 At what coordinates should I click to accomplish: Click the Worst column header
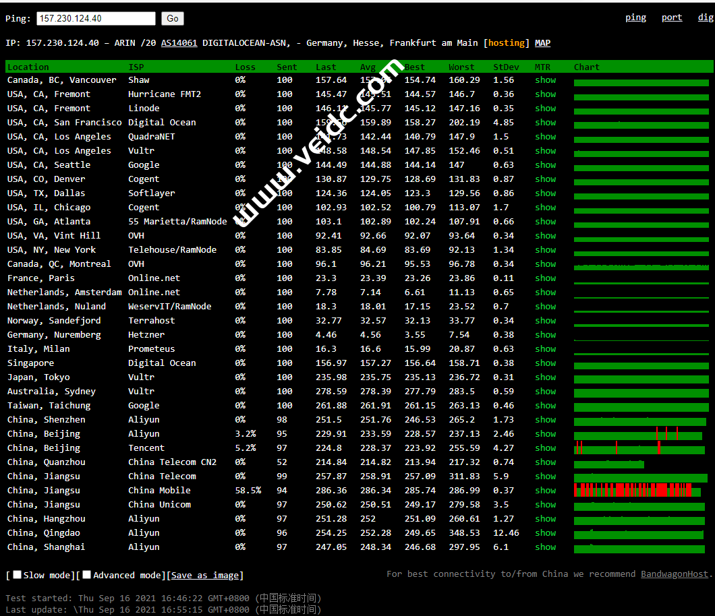[461, 67]
